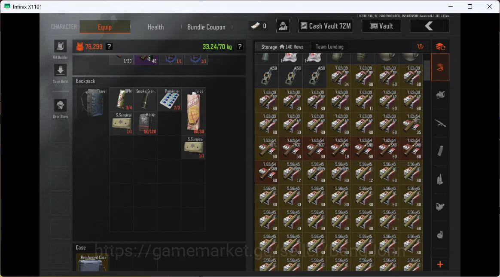
Task: Open the Bundle Coupon tab
Action: [x=206, y=27]
